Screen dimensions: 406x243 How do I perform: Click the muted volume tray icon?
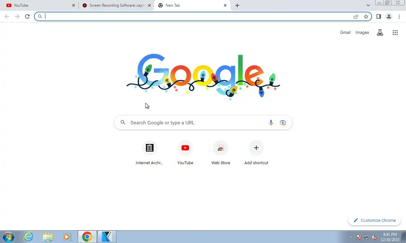coord(374,237)
